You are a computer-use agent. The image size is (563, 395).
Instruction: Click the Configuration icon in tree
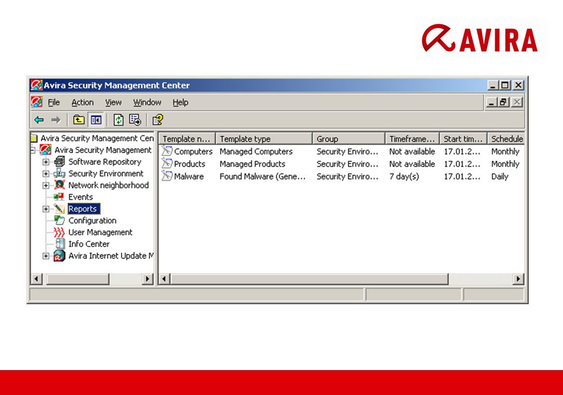pyautogui.click(x=59, y=220)
